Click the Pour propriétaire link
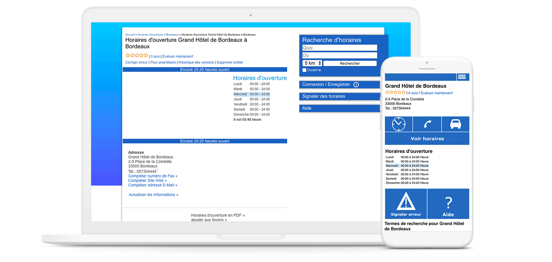The height and width of the screenshot is (262, 552). pyautogui.click(x=163, y=62)
